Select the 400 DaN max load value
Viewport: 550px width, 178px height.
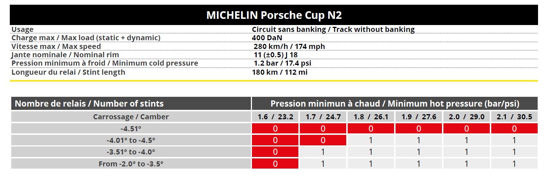coord(267,38)
